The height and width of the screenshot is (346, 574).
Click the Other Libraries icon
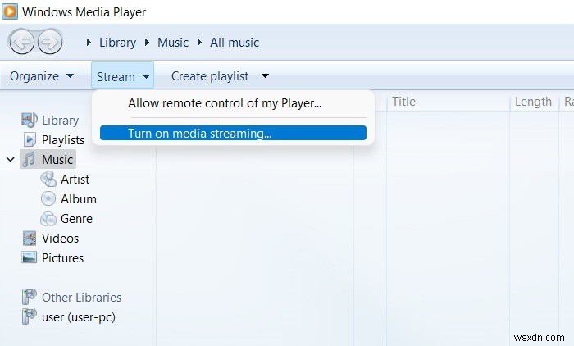pyautogui.click(x=30, y=297)
